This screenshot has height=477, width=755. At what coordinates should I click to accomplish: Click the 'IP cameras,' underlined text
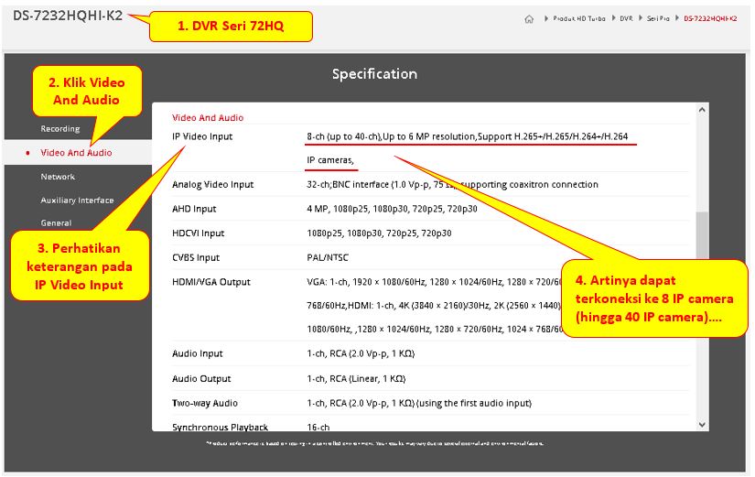[330, 160]
